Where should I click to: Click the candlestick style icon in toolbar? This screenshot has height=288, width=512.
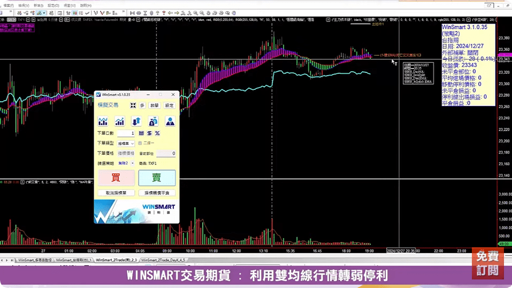click(75, 13)
